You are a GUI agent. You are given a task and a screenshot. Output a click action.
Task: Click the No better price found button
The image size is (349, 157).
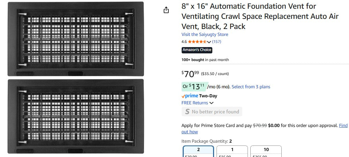pyautogui.click(x=212, y=112)
